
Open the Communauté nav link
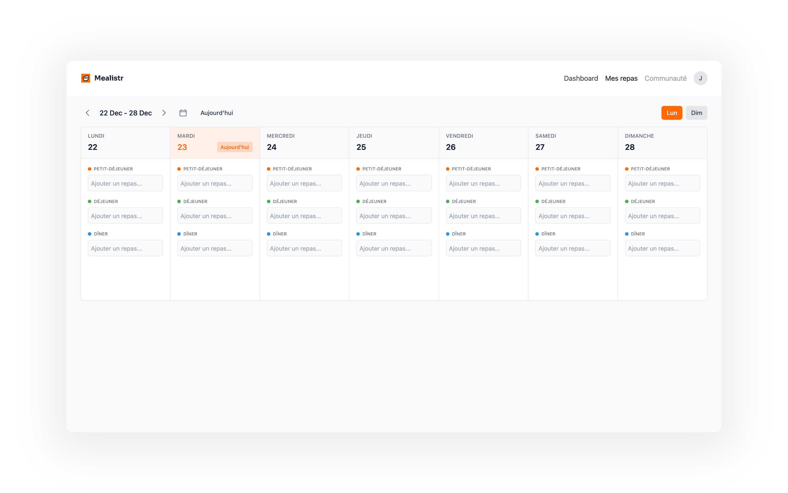tap(665, 78)
